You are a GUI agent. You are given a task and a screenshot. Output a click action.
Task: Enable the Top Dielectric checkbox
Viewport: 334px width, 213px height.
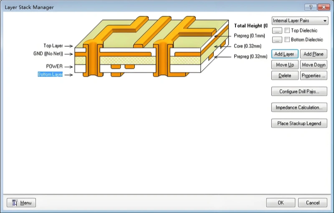(x=287, y=30)
